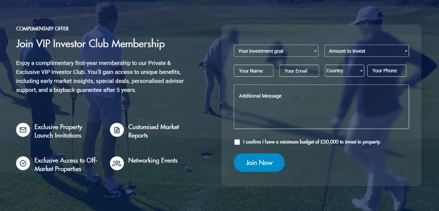The image size is (439, 211).
Task: Click the Customised Market Reports label
Action: coord(154,131)
